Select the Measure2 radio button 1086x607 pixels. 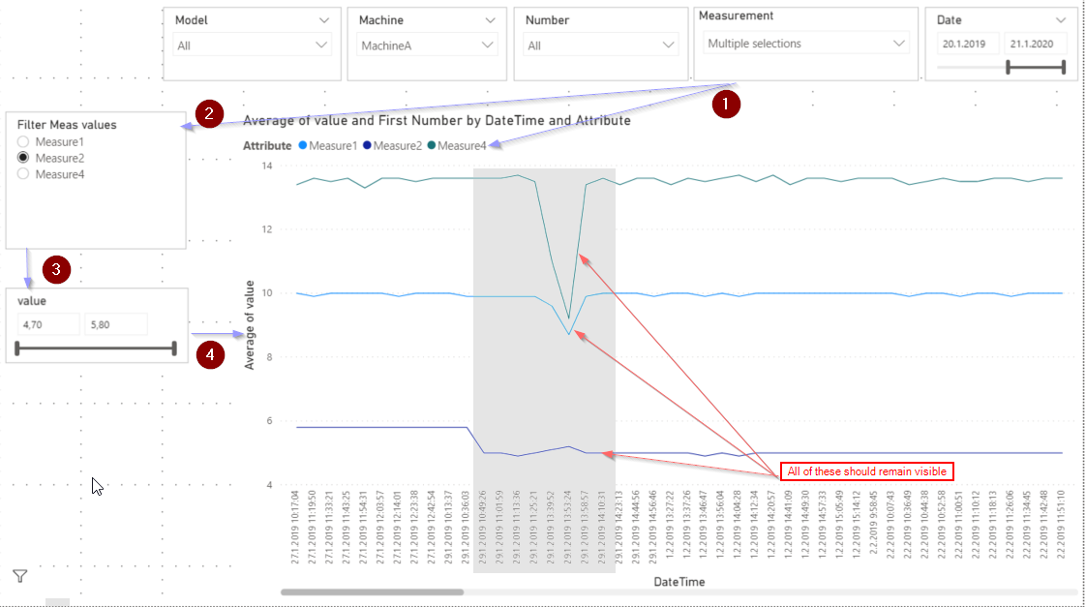(23, 157)
